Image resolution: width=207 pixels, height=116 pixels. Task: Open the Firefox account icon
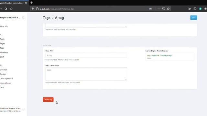point(205,9)
